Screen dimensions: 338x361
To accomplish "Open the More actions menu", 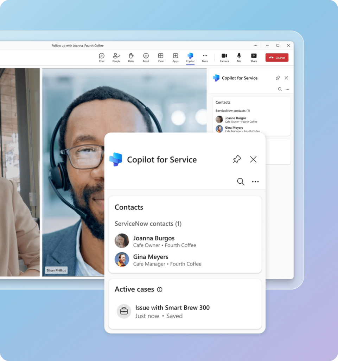I will pyautogui.click(x=205, y=57).
